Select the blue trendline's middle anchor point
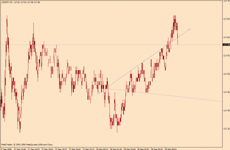The height and width of the screenshot is (150, 230). coord(144,61)
